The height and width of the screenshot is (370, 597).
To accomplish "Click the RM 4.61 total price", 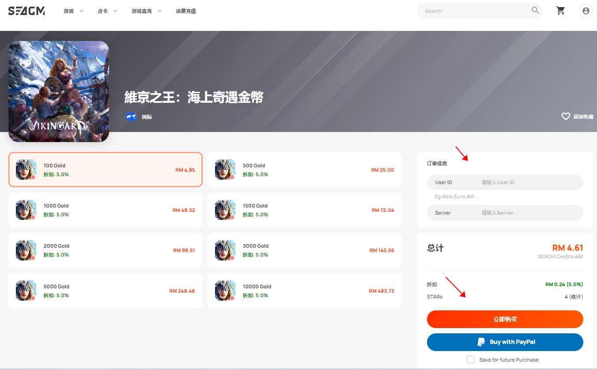I will click(567, 248).
